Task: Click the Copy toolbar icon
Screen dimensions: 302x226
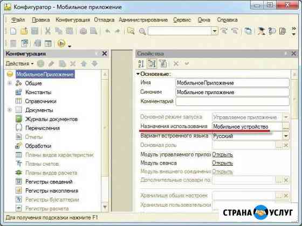Action: [x=58, y=31]
